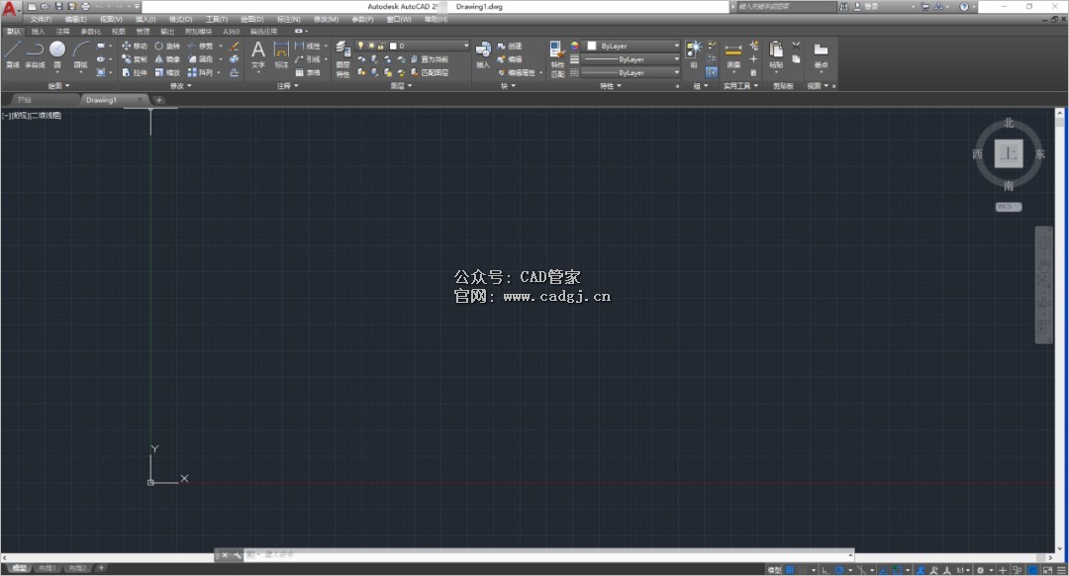Expand the Annotation (注释) panel
The image size is (1069, 576).
288,86
